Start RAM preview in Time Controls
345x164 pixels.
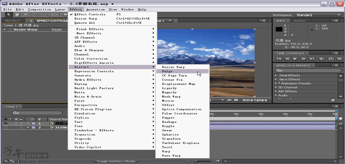pyautogui.click(x=340, y=59)
